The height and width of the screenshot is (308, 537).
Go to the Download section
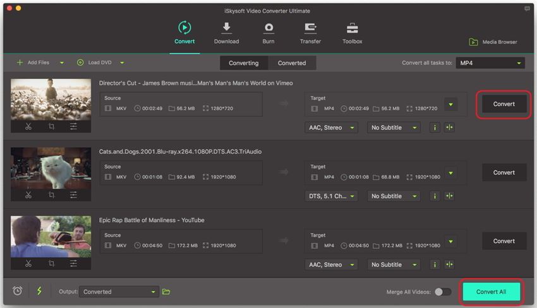(226, 33)
